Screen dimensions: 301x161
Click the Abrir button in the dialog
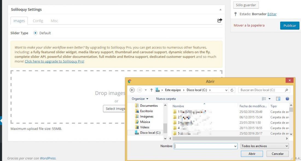(x=252, y=154)
